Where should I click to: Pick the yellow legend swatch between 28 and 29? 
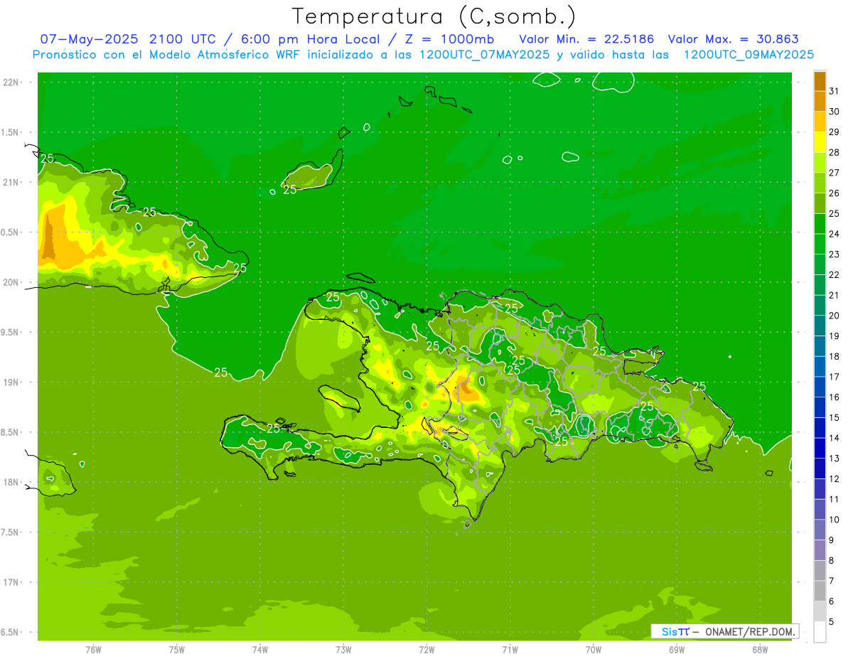pos(820,142)
